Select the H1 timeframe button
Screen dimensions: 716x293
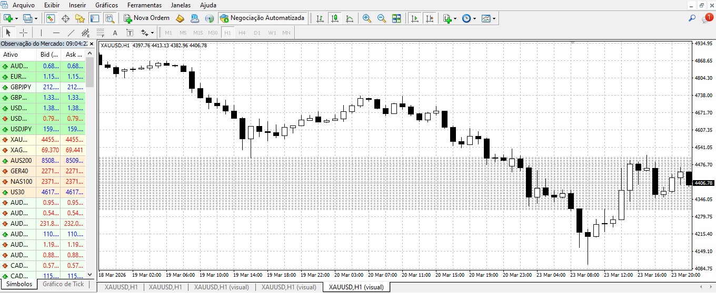pos(227,33)
